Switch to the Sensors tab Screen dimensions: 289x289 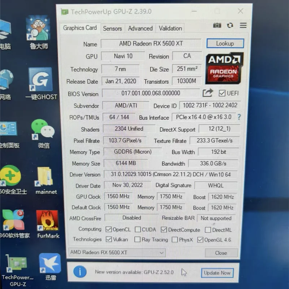click(112, 29)
